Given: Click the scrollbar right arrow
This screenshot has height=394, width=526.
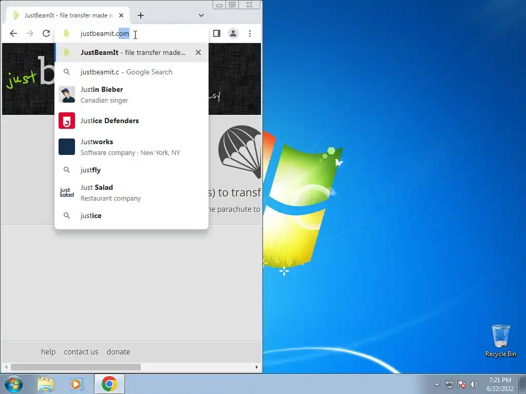Looking at the screenshot, I should point(257,367).
